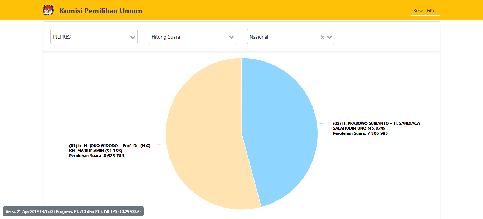Viewport: 483px width, 219px height.
Task: Clear the Nasional selection with the X
Action: (x=322, y=37)
